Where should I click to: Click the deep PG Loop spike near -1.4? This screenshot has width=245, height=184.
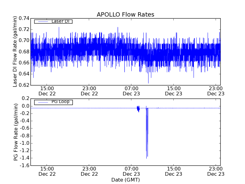(147, 133)
